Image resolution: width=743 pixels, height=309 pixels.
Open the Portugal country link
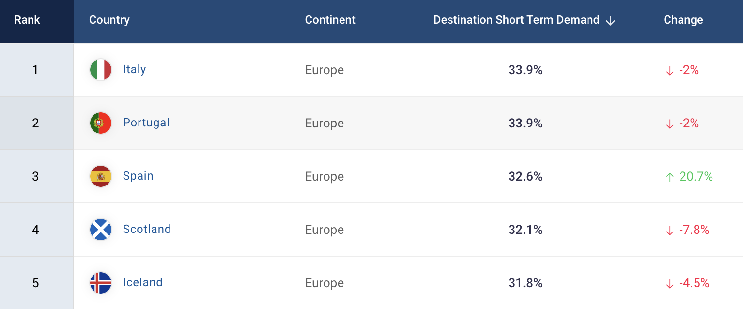[146, 123]
